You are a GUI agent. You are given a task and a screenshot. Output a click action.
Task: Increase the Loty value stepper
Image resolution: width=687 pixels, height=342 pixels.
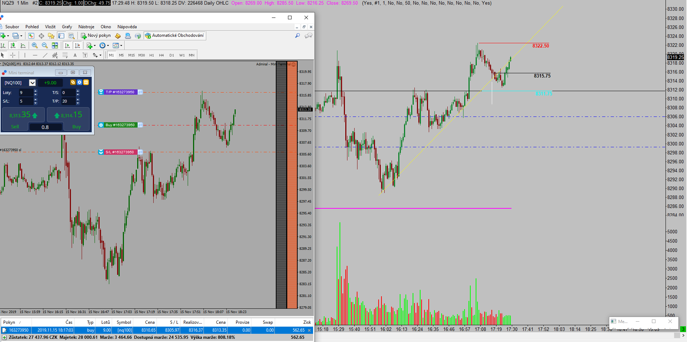[x=35, y=91]
